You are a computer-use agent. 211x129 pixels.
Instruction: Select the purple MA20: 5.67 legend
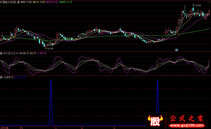52,2
